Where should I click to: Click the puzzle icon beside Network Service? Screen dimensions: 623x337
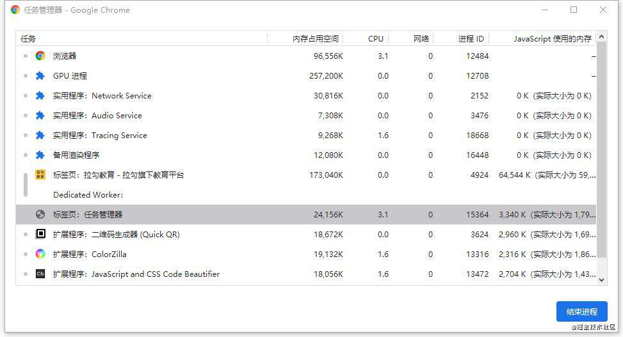[40, 96]
